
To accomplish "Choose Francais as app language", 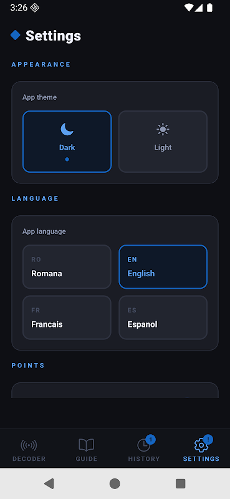I will click(x=67, y=317).
